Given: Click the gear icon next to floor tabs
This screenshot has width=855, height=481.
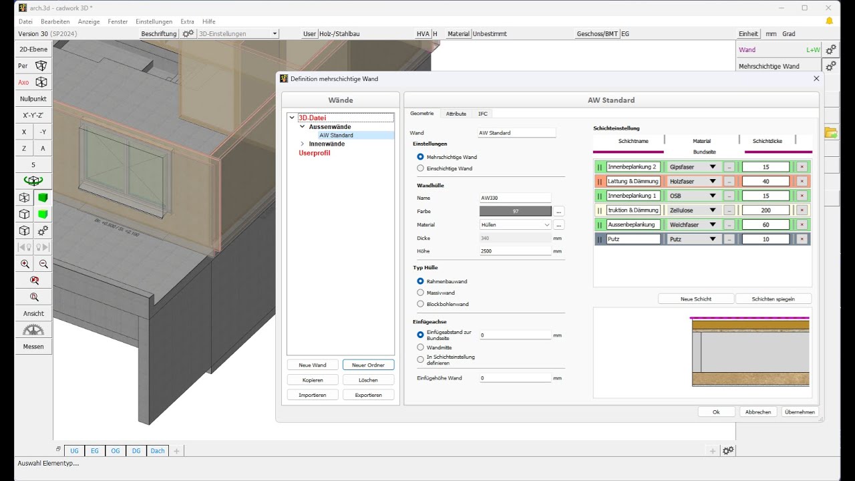Looking at the screenshot, I should pyautogui.click(x=729, y=451).
